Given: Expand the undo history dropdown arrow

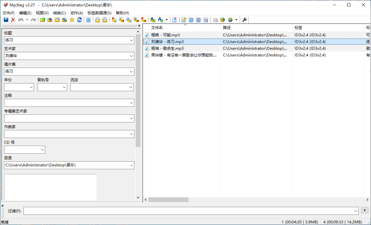Looking at the screenshot, I should [x=27, y=20].
